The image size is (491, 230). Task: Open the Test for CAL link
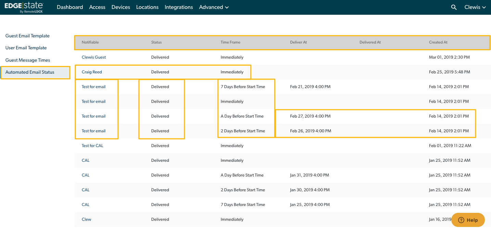click(92, 146)
